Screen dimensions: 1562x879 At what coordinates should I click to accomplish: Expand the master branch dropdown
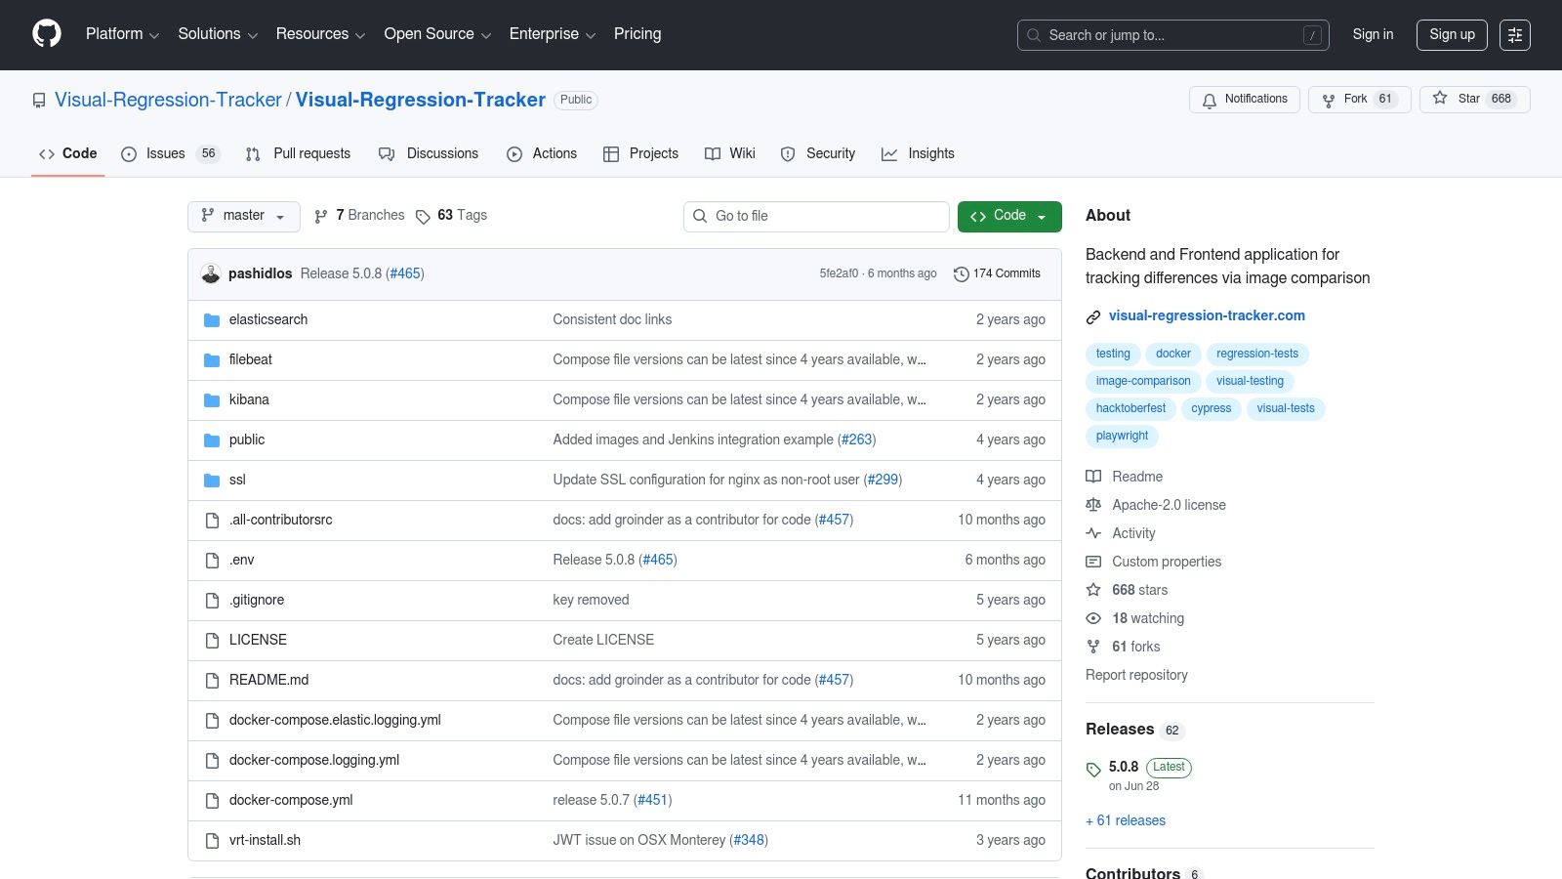(243, 216)
